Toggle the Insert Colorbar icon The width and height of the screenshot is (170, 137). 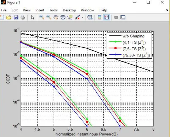pyautogui.click(x=100, y=17)
